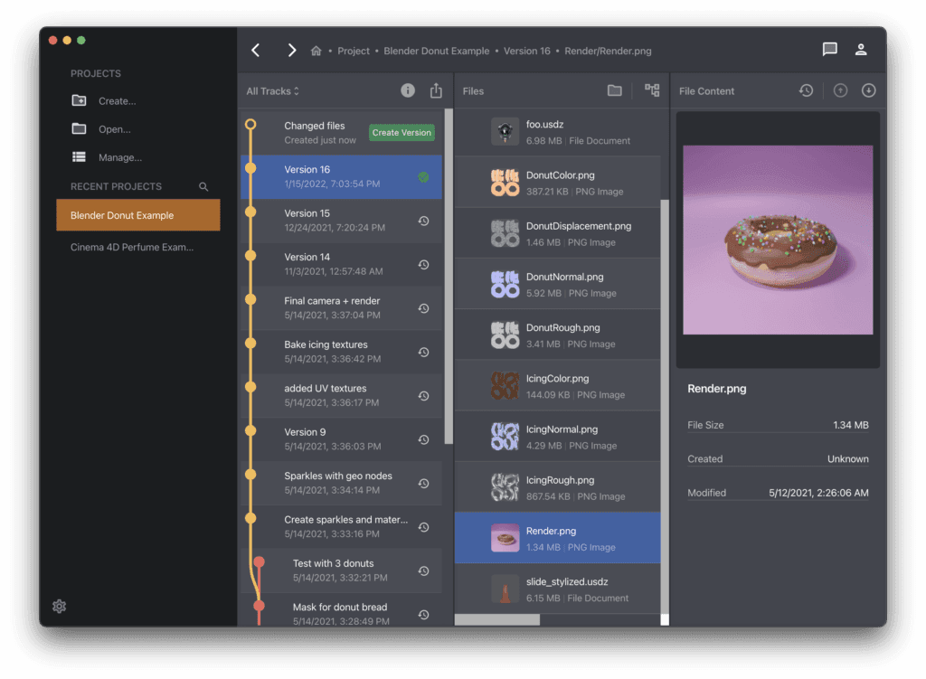The image size is (926, 679).
Task: Click Create... in Projects sidebar
Action: tap(105, 101)
